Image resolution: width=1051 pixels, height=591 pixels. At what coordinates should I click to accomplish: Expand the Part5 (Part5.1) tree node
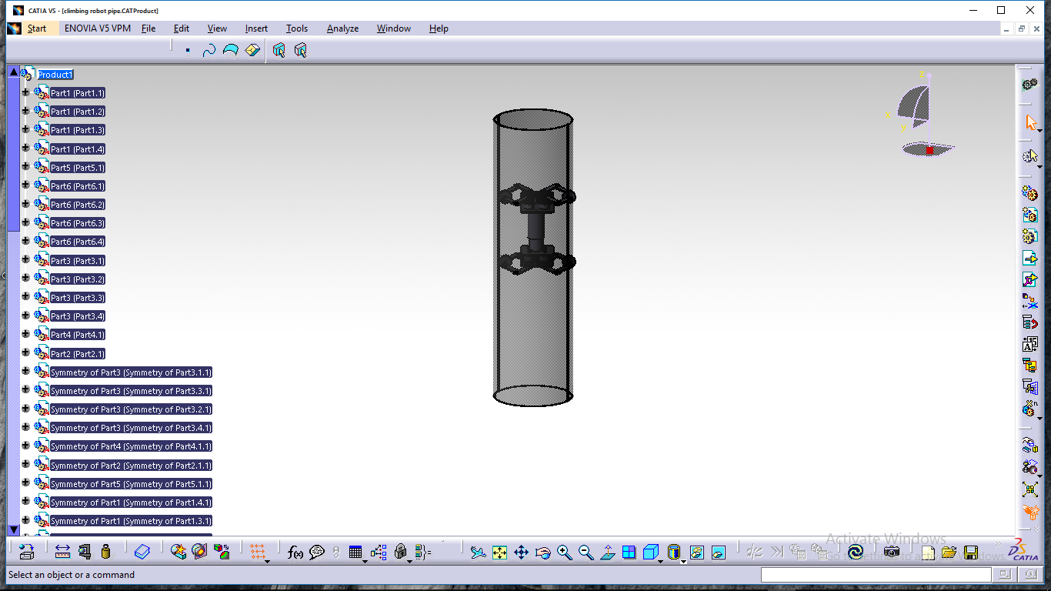(25, 167)
